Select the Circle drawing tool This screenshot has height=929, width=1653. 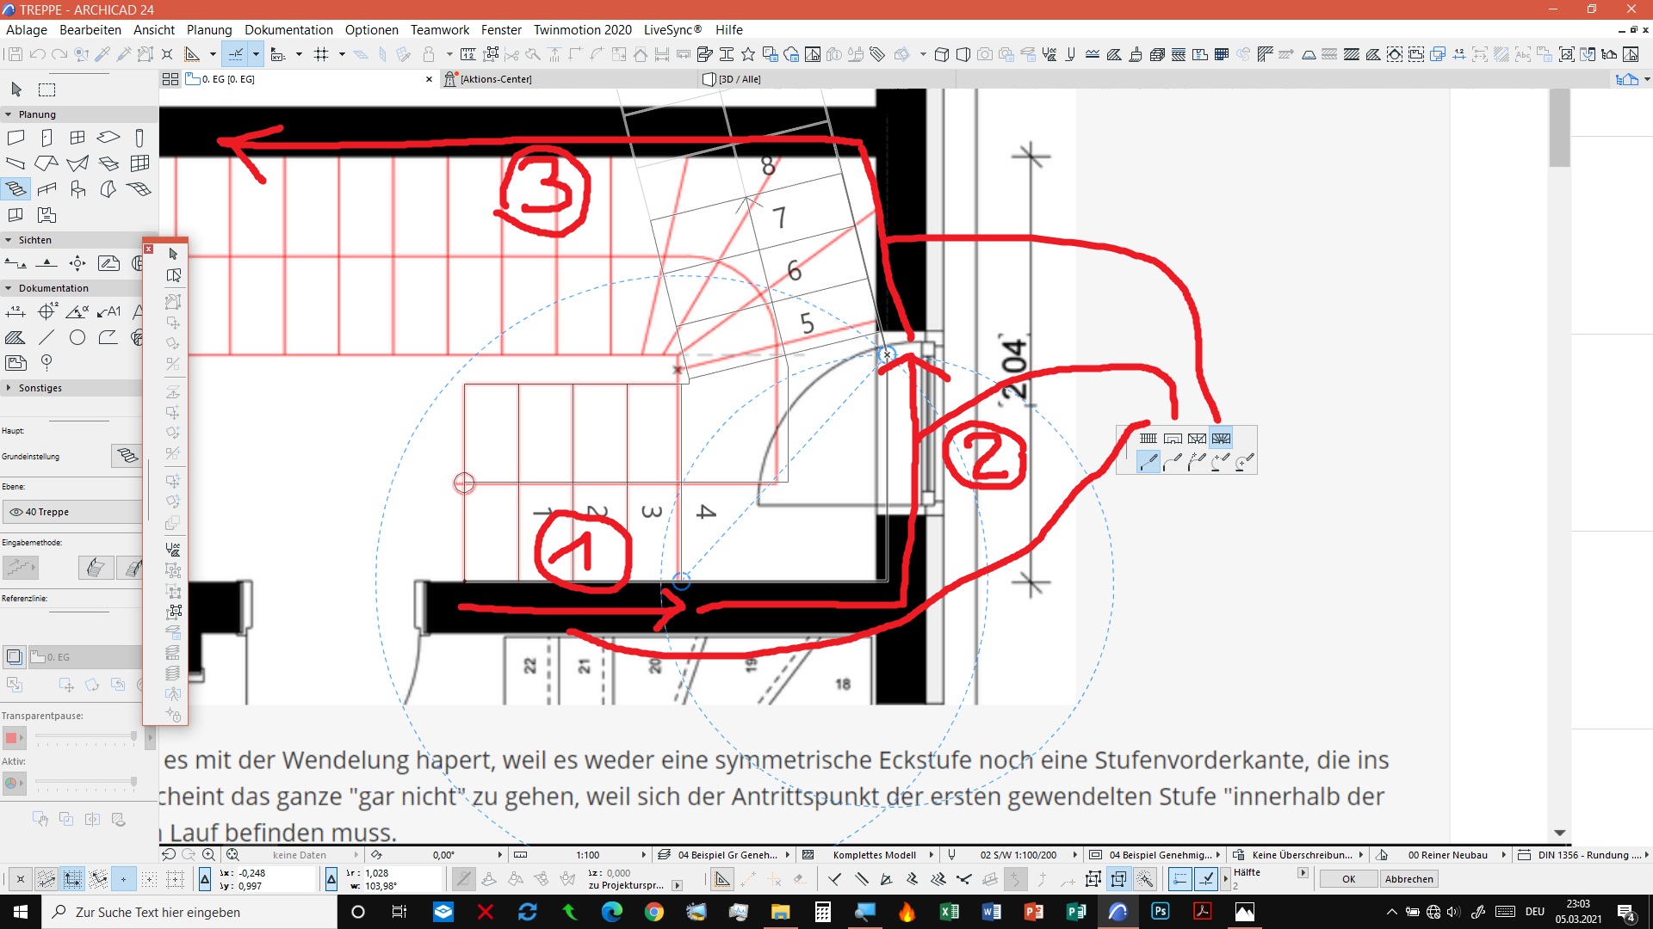click(x=77, y=337)
